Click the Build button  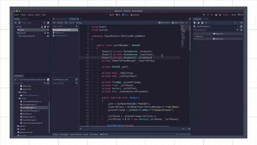coord(234,15)
